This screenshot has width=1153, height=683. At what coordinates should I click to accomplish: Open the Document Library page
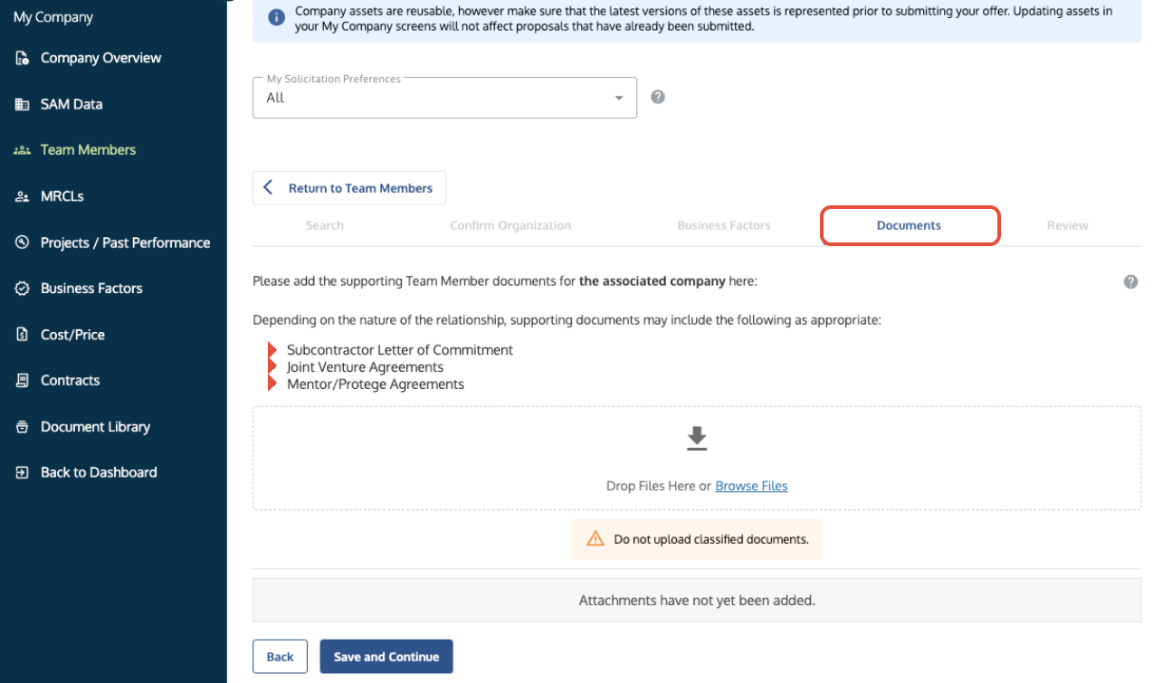95,427
